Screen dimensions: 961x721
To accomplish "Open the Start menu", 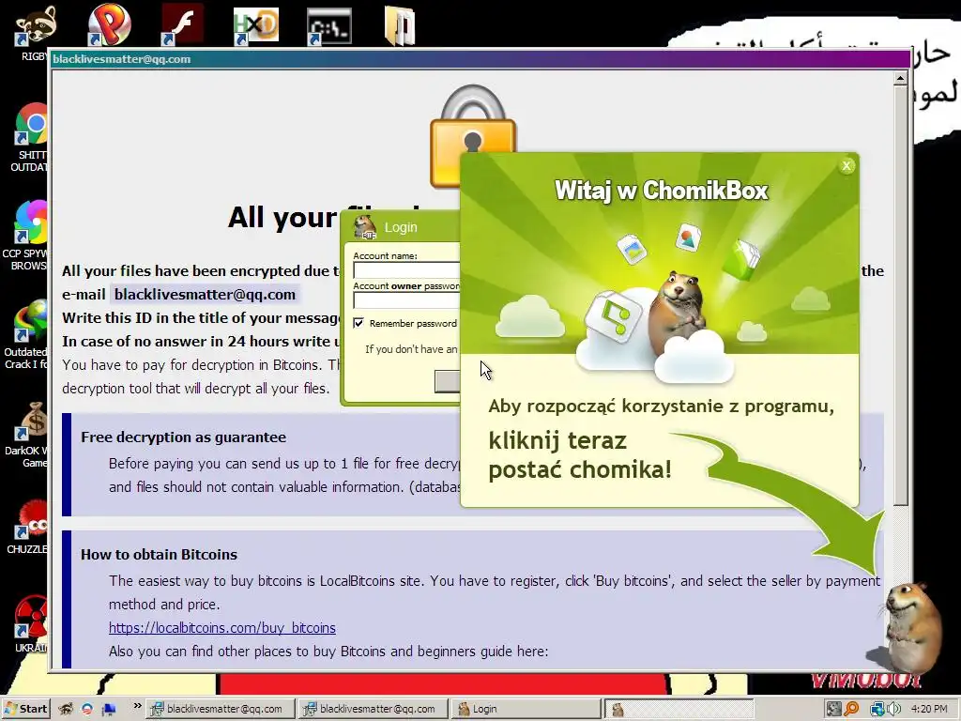I will tap(25, 709).
